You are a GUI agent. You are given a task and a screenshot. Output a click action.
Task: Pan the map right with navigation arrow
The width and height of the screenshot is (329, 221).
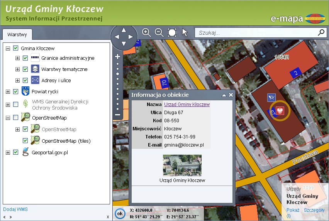click(131, 37)
